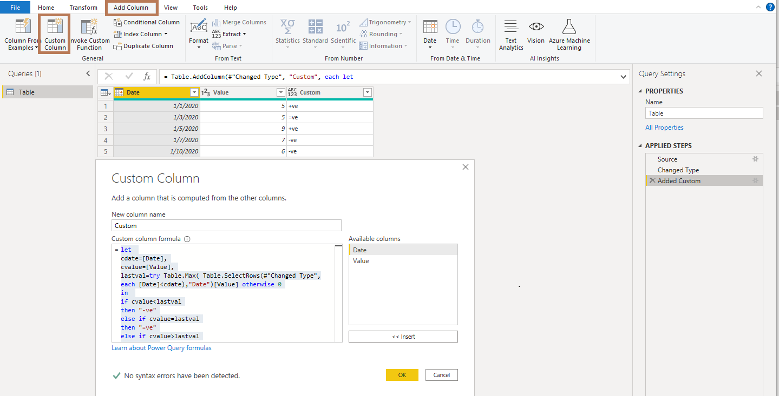Select Invoke Custom Function
The width and height of the screenshot is (779, 396).
(x=89, y=33)
